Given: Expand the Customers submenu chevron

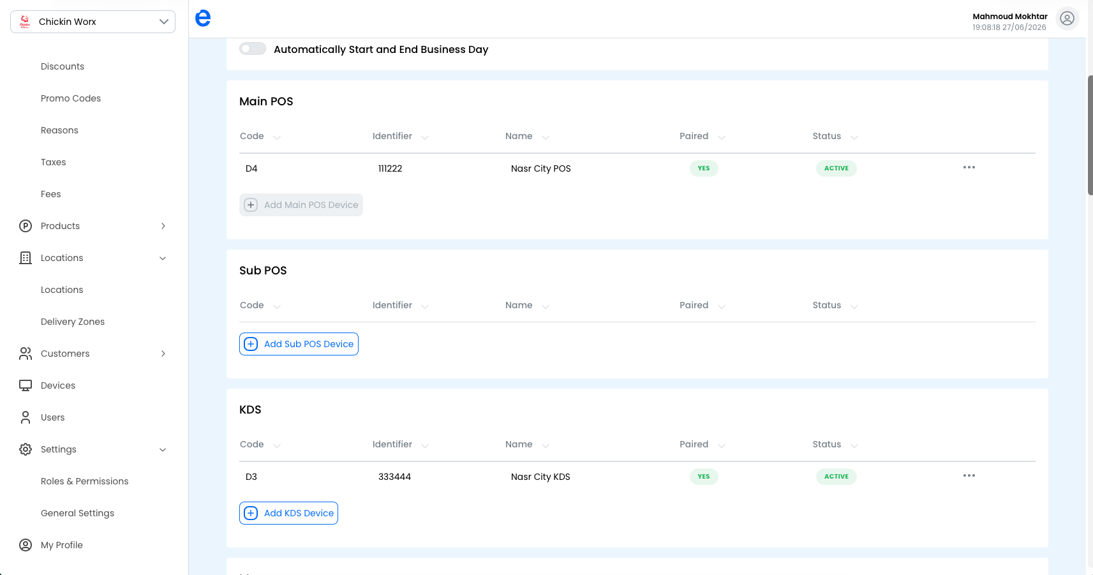Looking at the screenshot, I should point(163,354).
